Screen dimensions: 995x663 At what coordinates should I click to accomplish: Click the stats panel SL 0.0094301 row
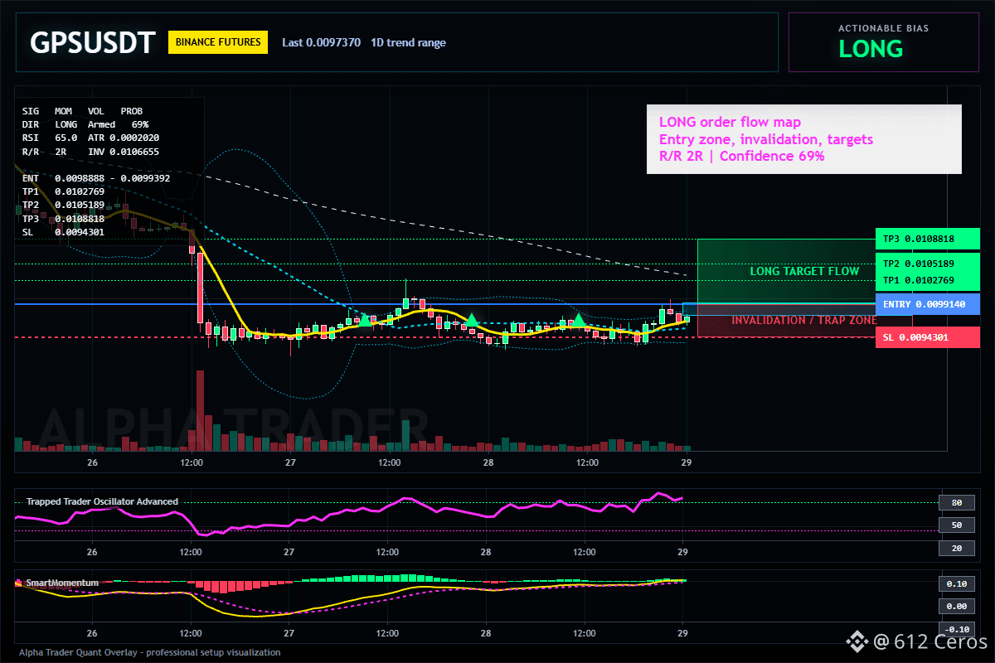(x=63, y=232)
